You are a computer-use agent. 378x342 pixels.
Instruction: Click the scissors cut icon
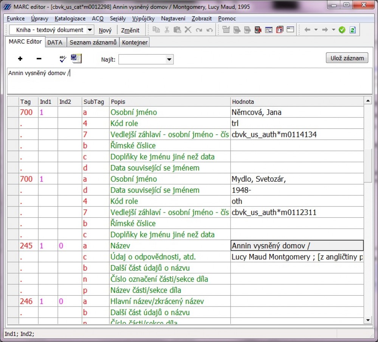167,30
